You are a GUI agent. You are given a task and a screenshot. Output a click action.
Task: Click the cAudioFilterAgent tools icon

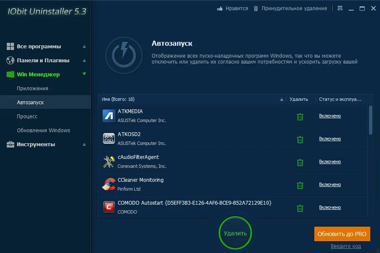tap(108, 161)
